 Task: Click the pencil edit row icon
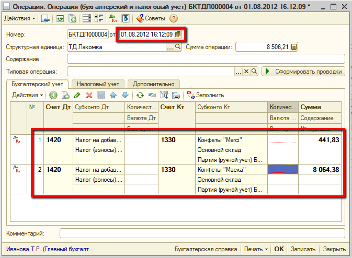coord(77,95)
